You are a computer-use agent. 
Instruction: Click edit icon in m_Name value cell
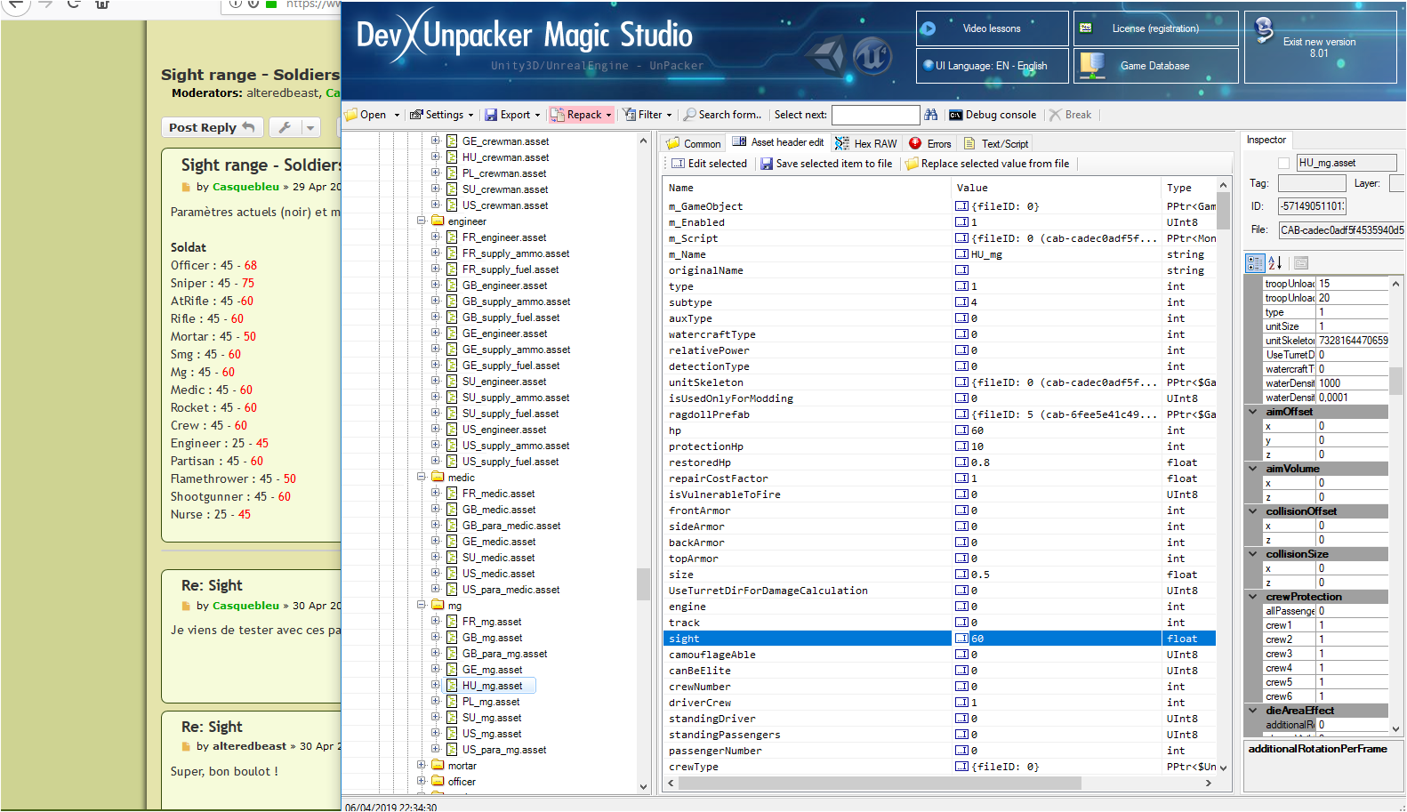tap(961, 254)
